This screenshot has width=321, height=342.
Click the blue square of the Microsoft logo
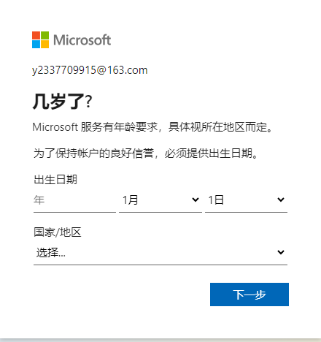click(36, 44)
